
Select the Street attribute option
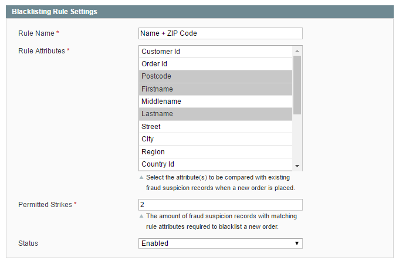click(x=215, y=126)
